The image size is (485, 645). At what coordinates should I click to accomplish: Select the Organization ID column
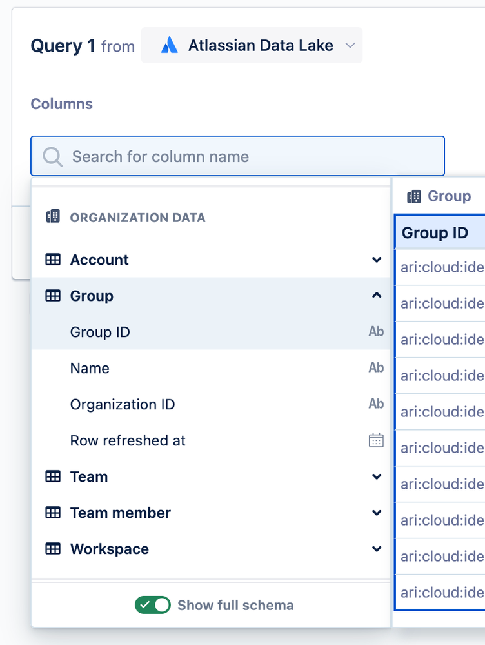tap(123, 404)
